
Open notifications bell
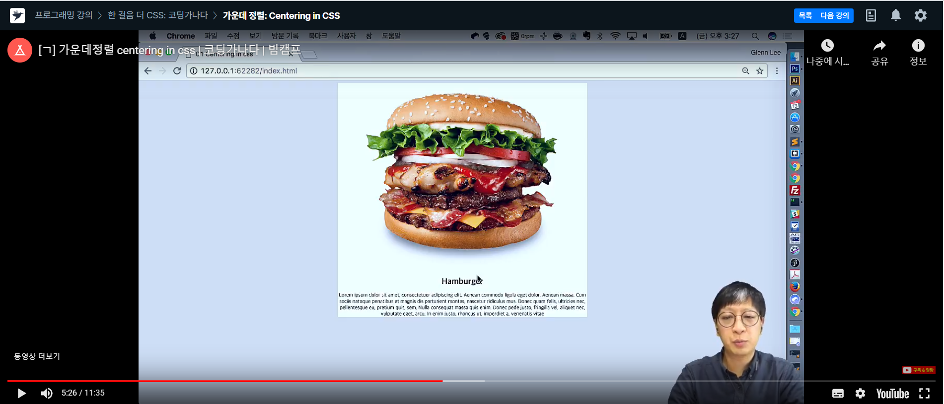click(896, 15)
